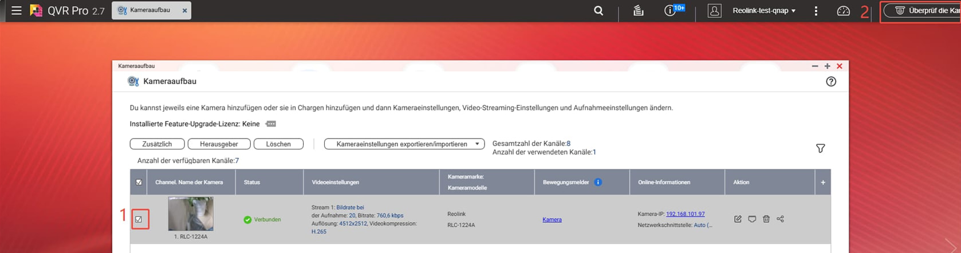961x253 pixels.
Task: Click Überprüf die Kamera button
Action: [922, 10]
